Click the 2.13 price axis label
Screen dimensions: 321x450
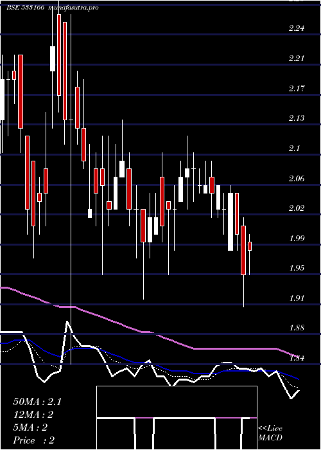click(x=297, y=118)
